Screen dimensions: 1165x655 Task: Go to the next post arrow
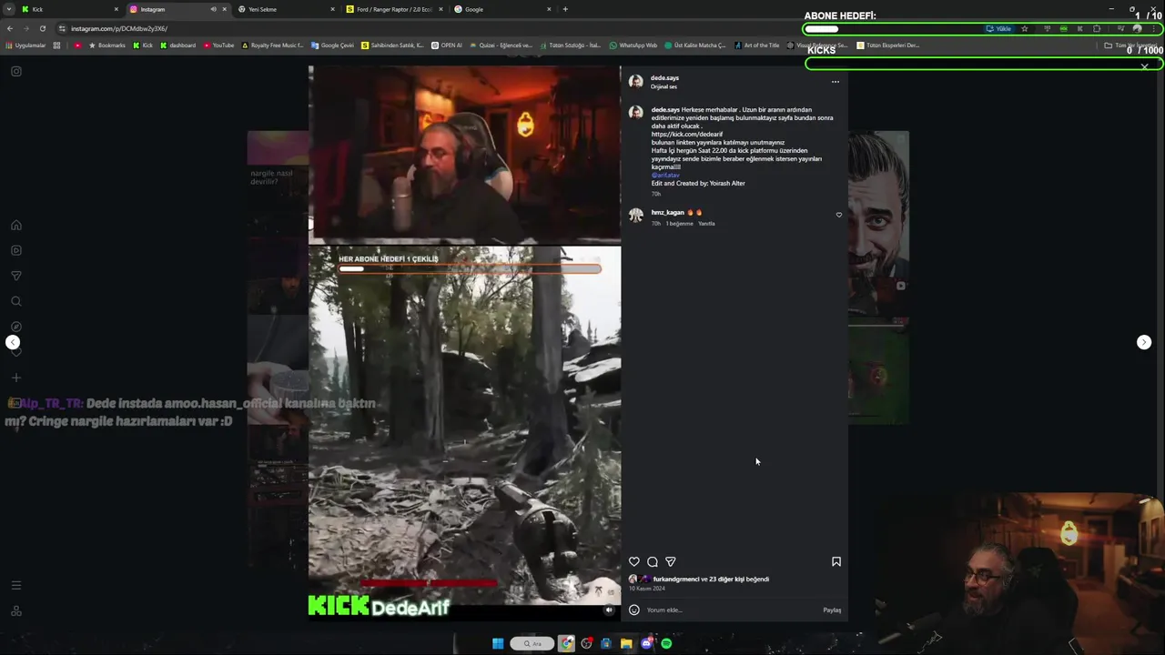[1144, 342]
